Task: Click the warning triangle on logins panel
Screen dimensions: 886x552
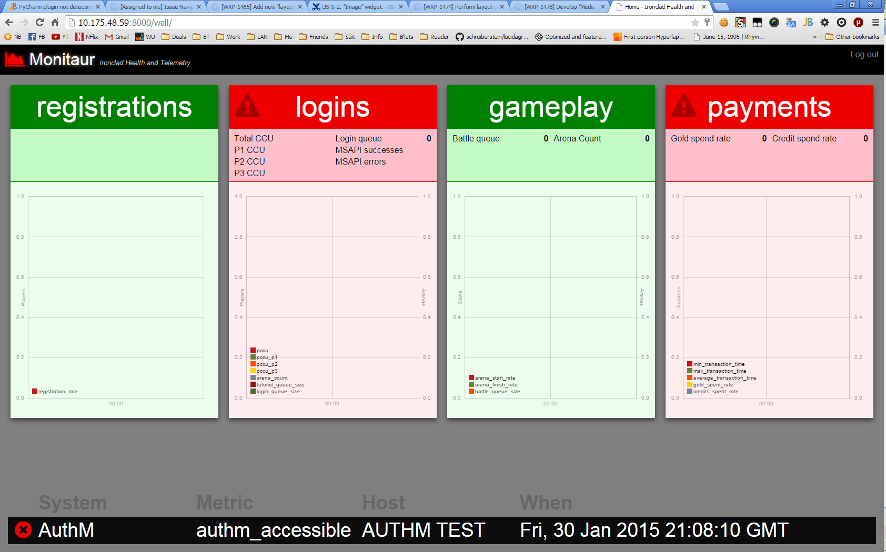Action: (x=247, y=106)
